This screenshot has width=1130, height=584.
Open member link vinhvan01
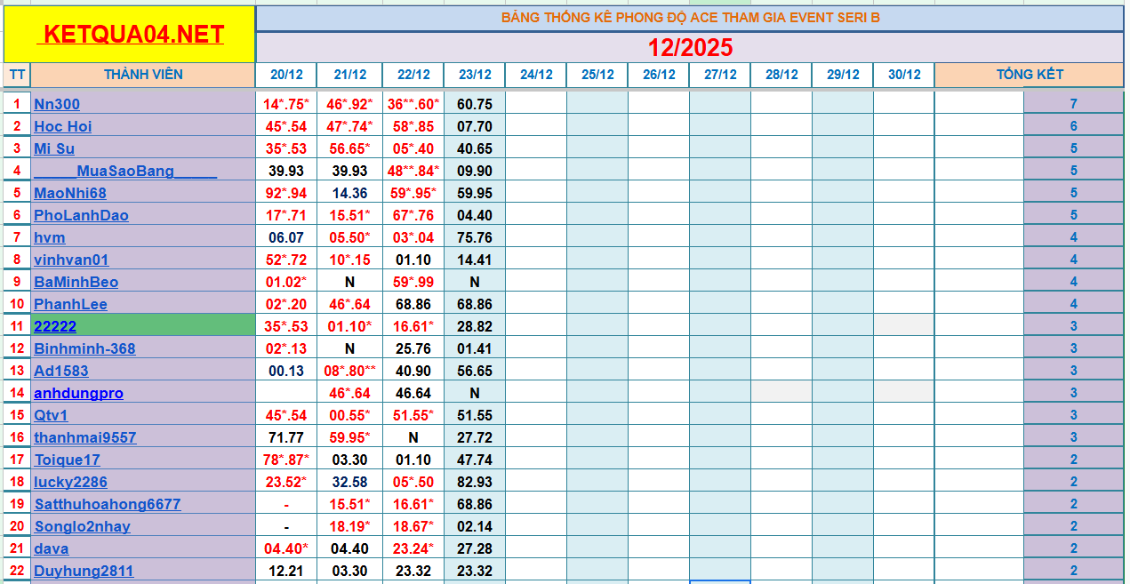(x=71, y=260)
